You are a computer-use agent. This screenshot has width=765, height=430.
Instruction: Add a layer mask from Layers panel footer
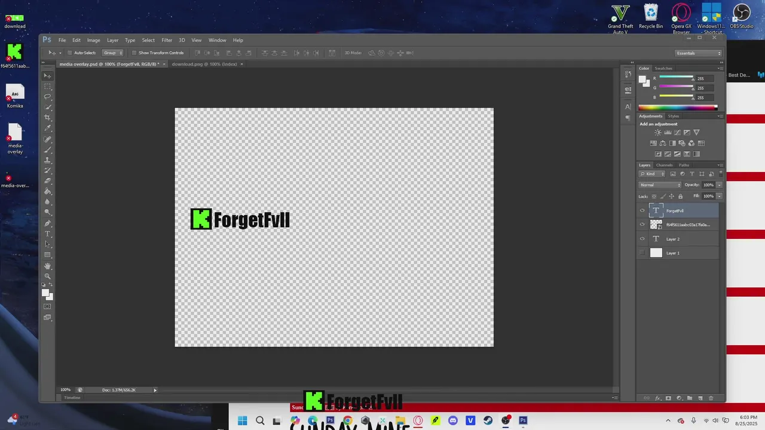coord(668,398)
